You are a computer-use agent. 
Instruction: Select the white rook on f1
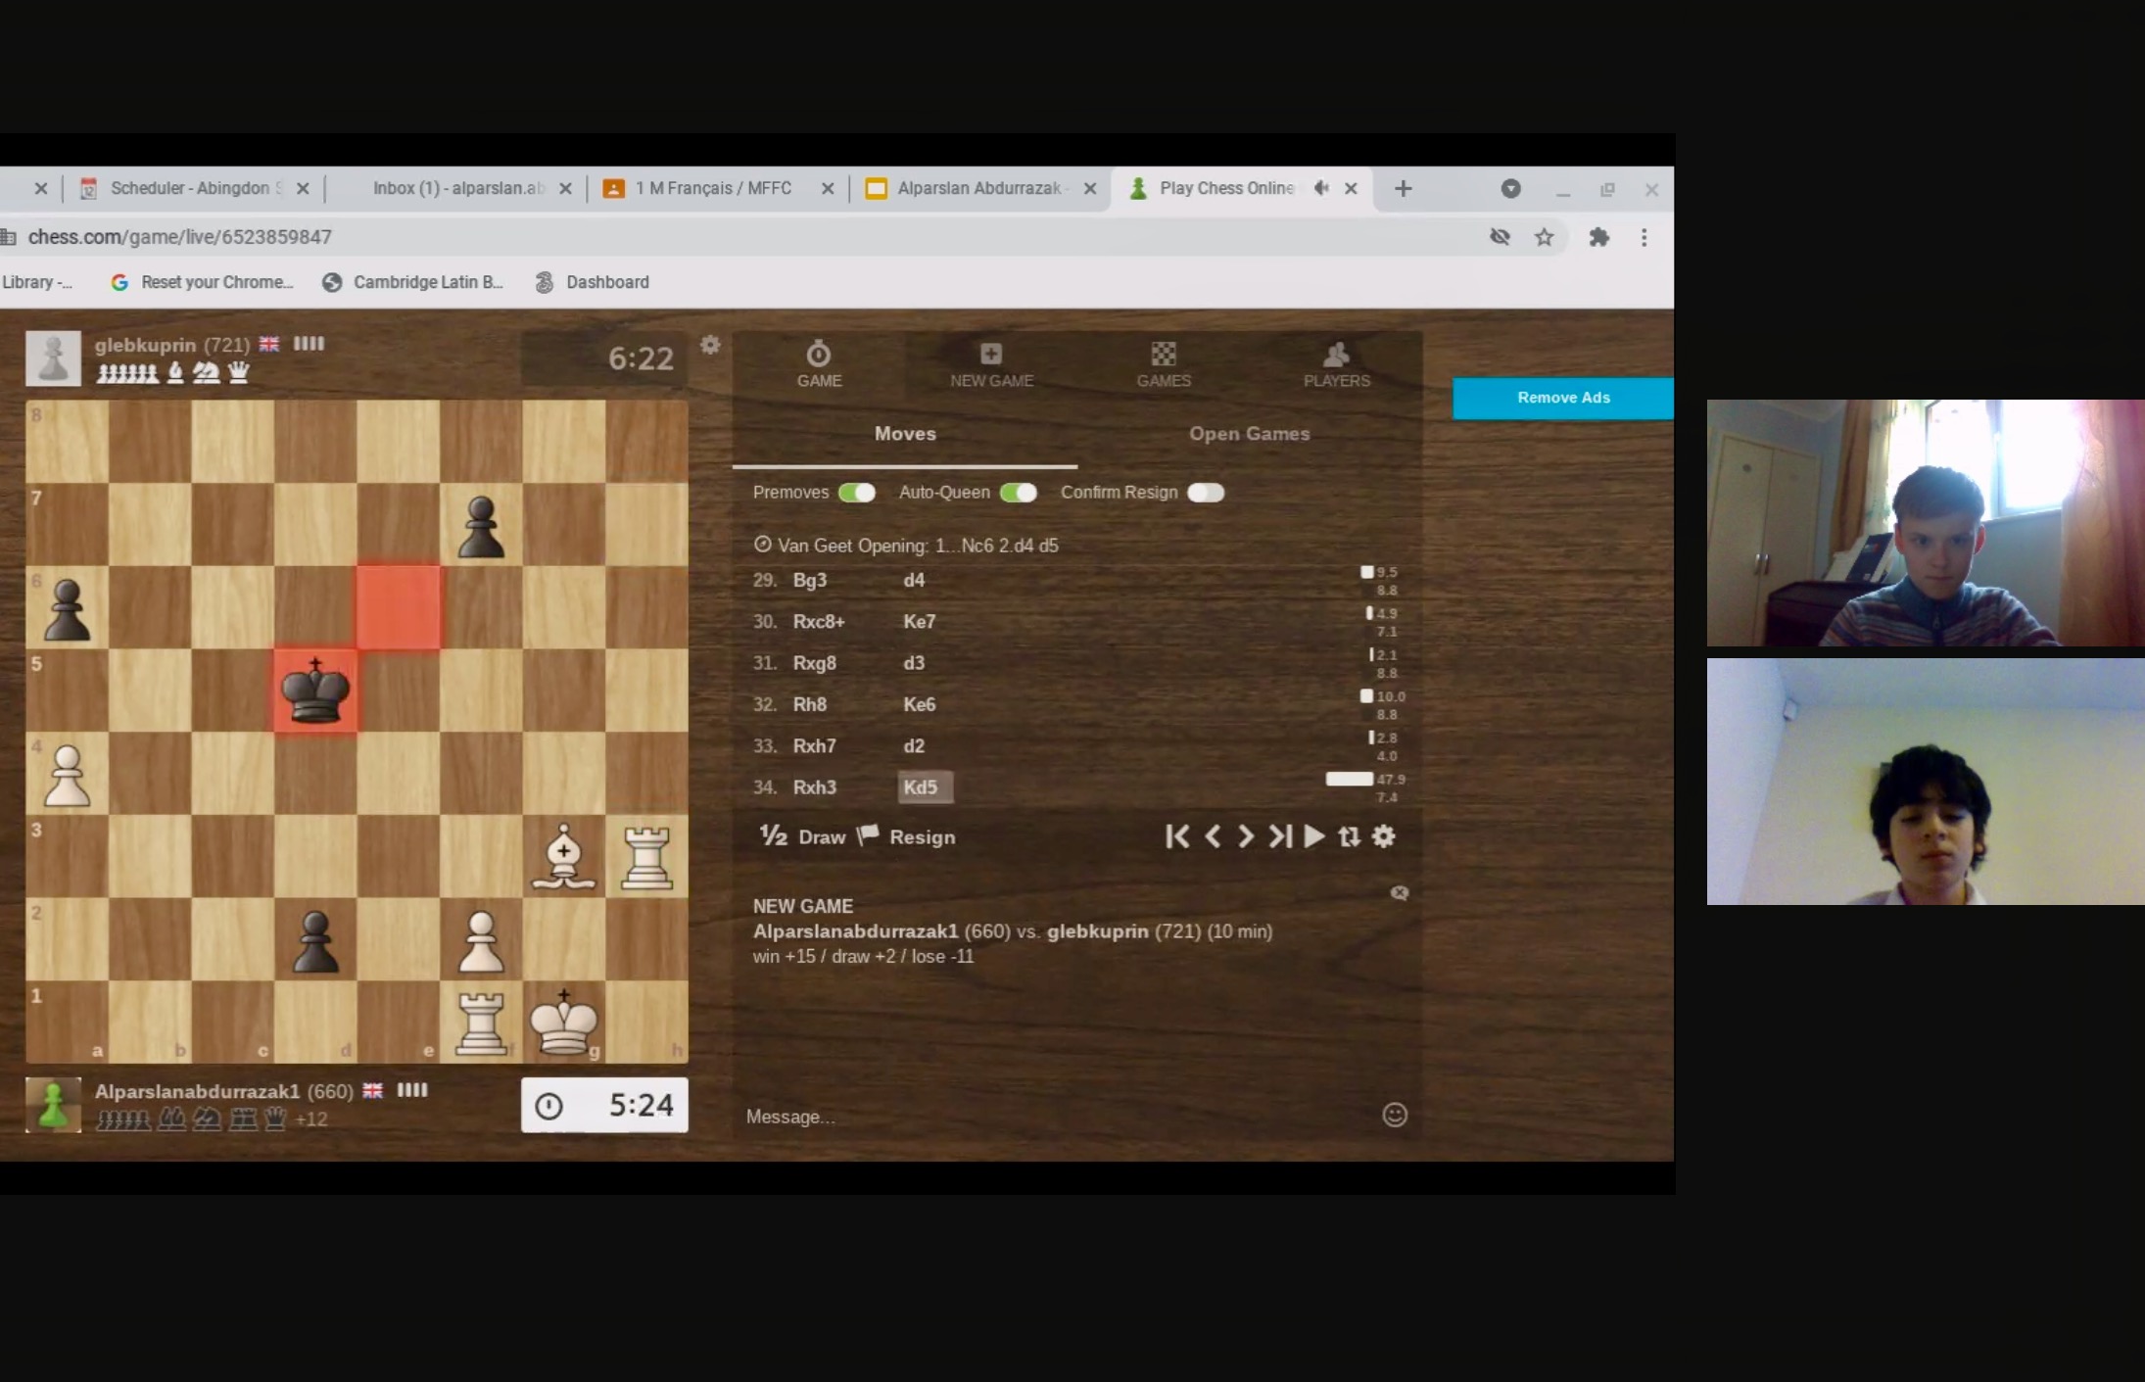pos(481,1022)
